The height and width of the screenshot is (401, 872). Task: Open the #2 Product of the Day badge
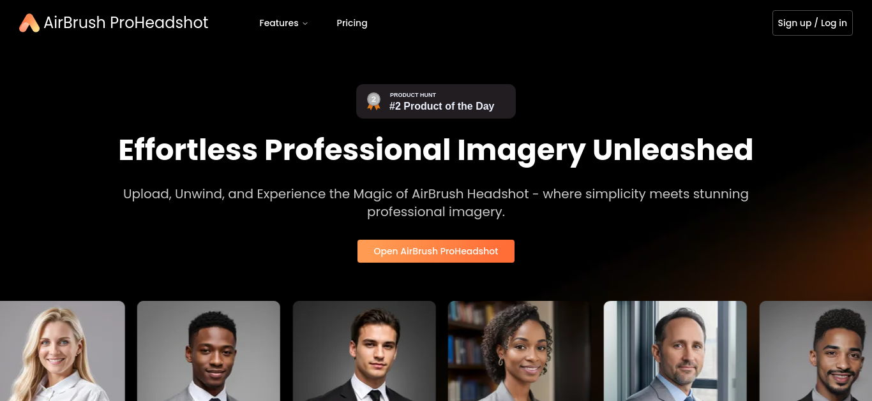[x=436, y=101]
